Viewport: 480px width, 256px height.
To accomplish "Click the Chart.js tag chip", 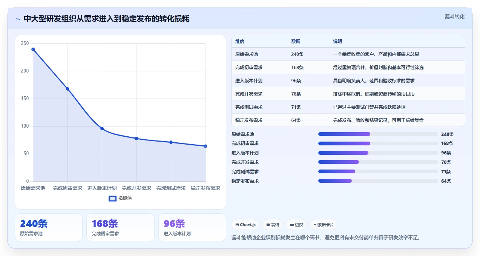I will (245, 225).
